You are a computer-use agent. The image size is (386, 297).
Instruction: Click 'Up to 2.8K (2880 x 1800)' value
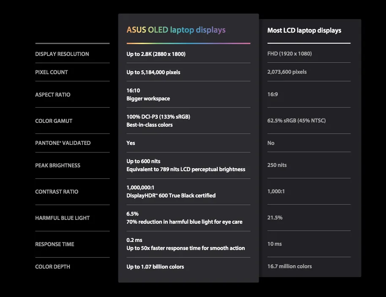click(x=156, y=54)
